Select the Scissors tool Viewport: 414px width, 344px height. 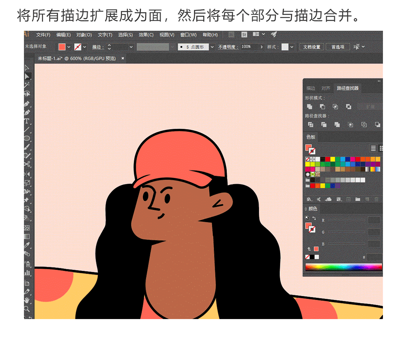pos(27,164)
